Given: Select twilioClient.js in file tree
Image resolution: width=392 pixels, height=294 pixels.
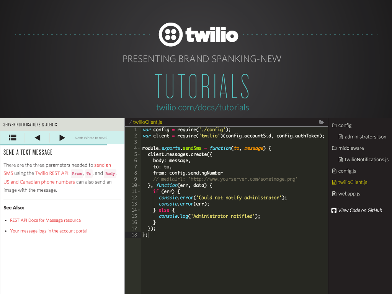Looking at the screenshot, I should pos(350,182).
